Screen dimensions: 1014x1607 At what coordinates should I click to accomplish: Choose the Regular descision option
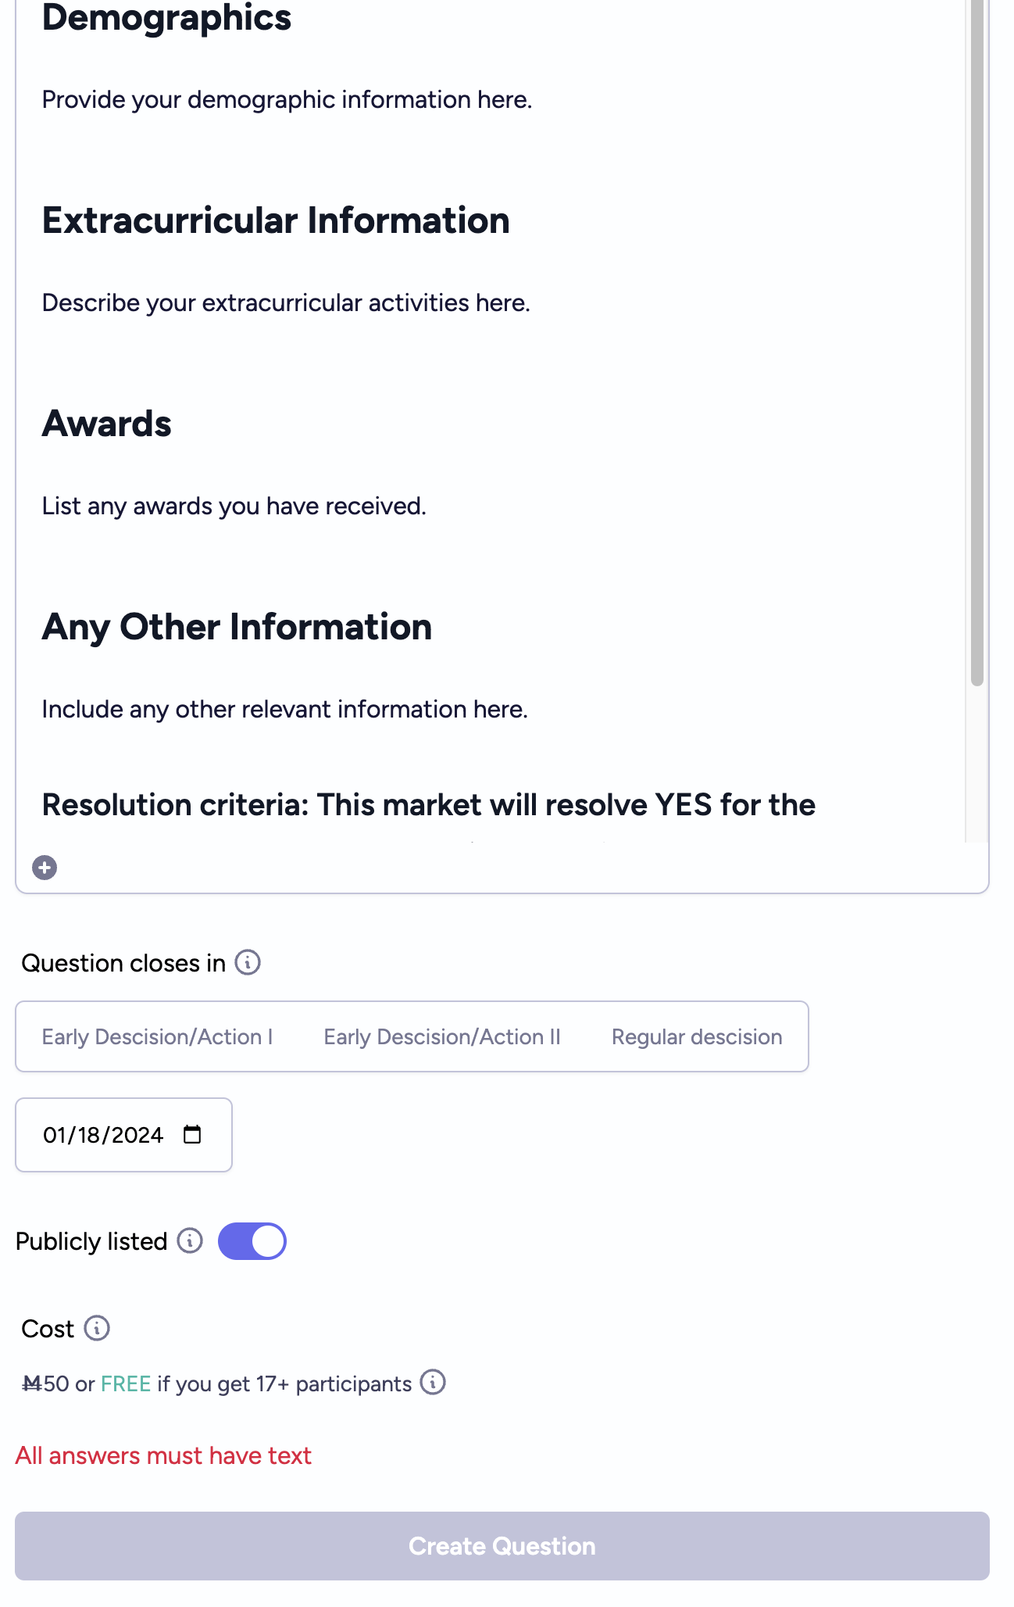(x=697, y=1036)
